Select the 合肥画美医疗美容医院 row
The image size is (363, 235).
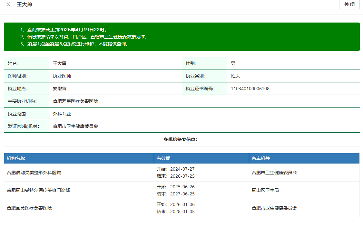tap(29, 208)
